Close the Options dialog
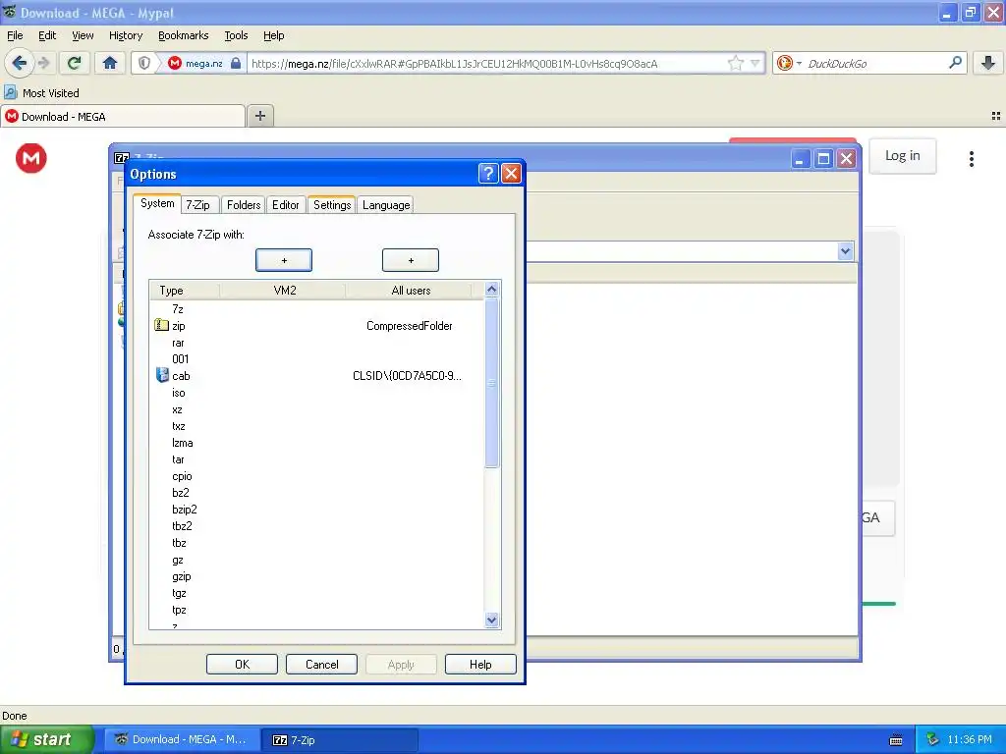This screenshot has height=754, width=1006. coord(511,174)
